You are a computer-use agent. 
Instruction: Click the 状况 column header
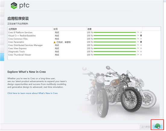pos(69,29)
